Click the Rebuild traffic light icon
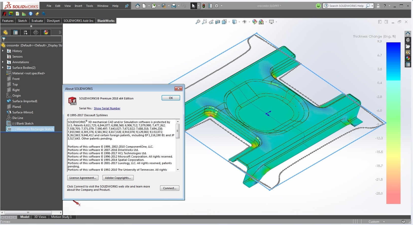The width and height of the screenshot is (413, 225). (x=204, y=6)
